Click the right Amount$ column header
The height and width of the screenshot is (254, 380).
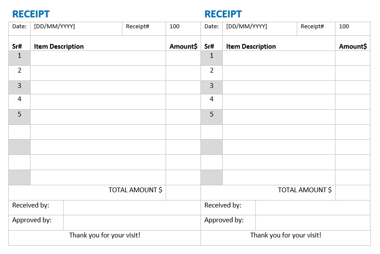[x=353, y=47]
